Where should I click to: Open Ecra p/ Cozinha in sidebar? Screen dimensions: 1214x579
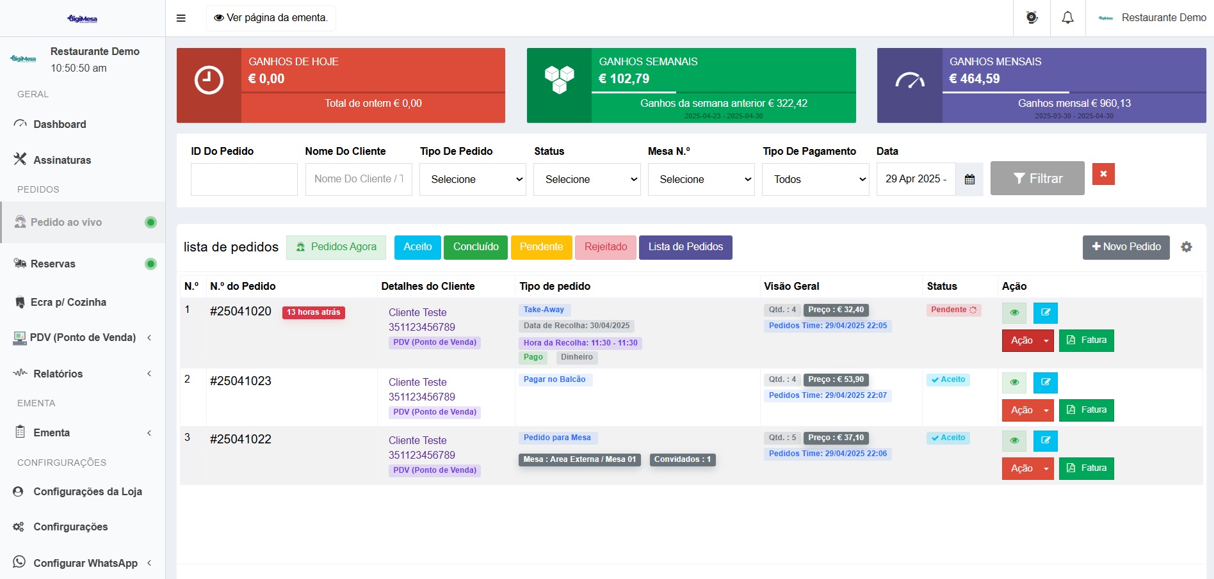(x=68, y=302)
